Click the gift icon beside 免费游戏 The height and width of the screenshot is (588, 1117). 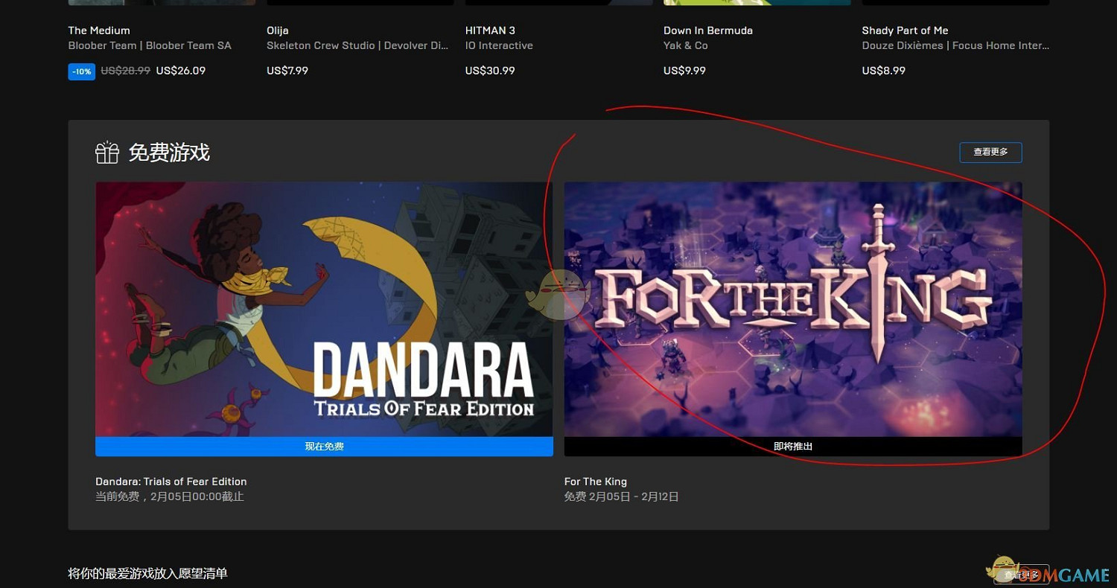(107, 153)
